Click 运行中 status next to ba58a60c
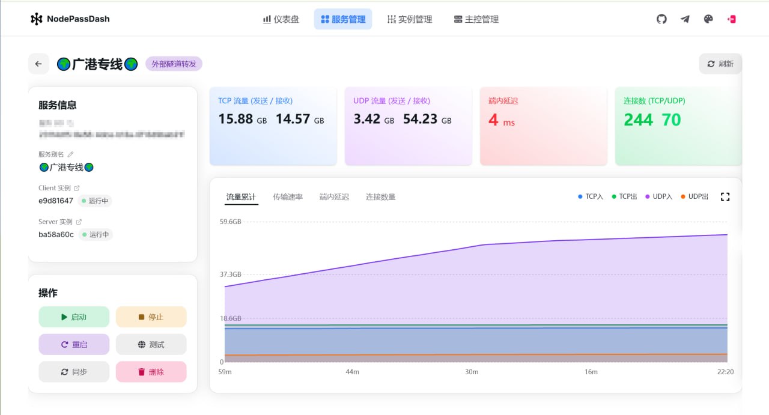The image size is (769, 415). pos(96,234)
